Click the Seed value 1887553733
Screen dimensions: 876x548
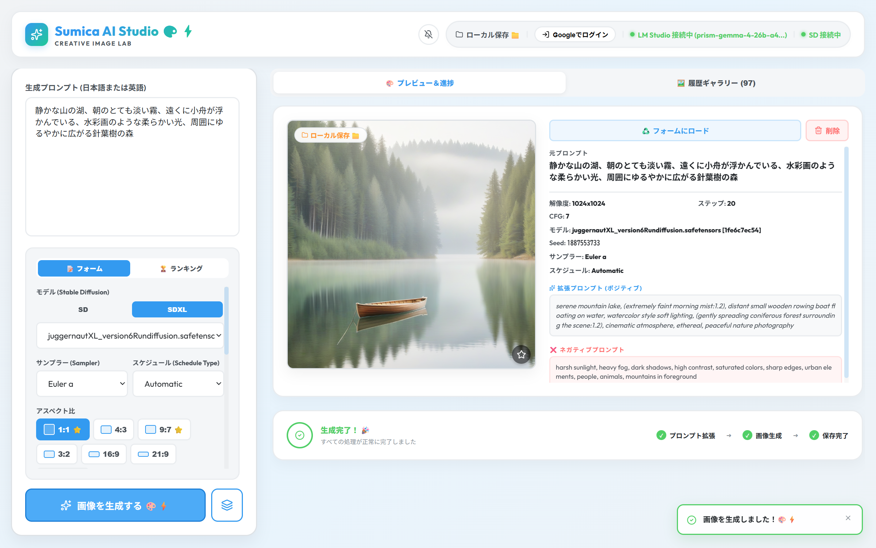tap(583, 243)
